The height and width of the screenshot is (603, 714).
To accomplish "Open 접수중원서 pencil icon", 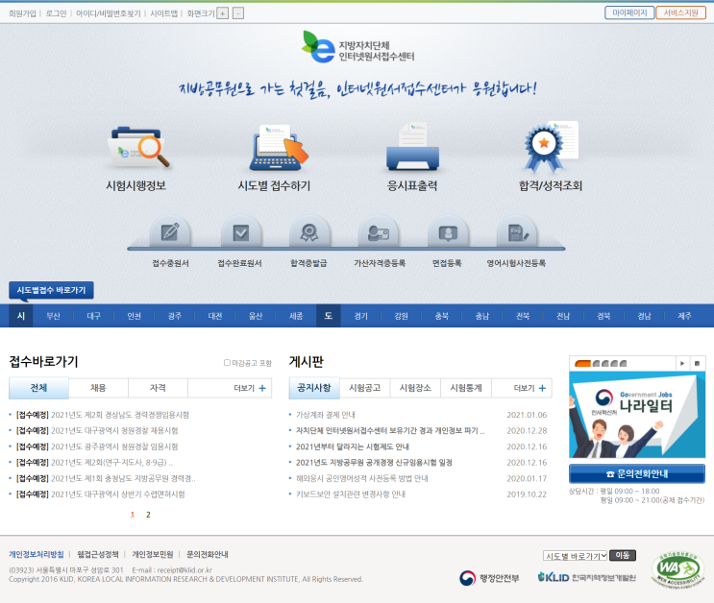I will coord(170,232).
